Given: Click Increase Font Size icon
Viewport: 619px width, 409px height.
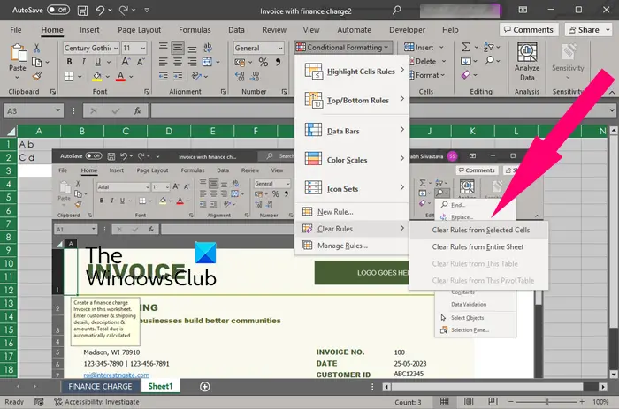Looking at the screenshot, I should [x=126, y=62].
